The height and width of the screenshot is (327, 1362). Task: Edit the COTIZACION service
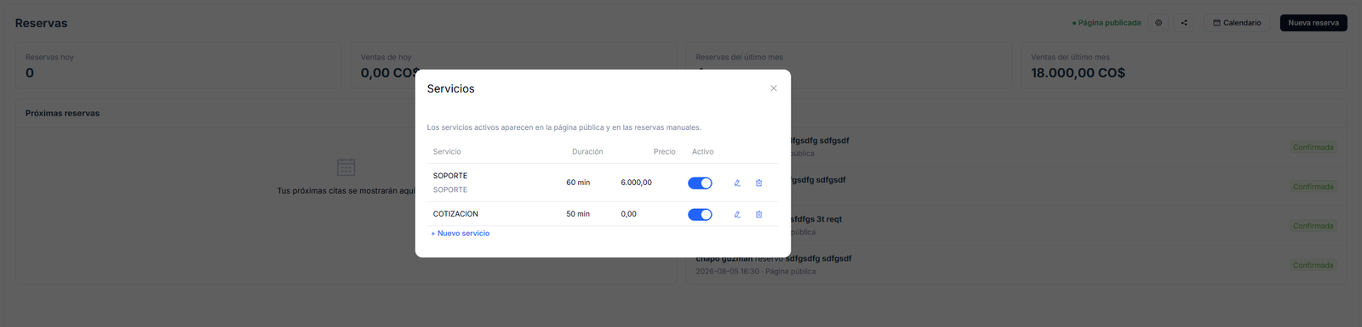pyautogui.click(x=737, y=214)
